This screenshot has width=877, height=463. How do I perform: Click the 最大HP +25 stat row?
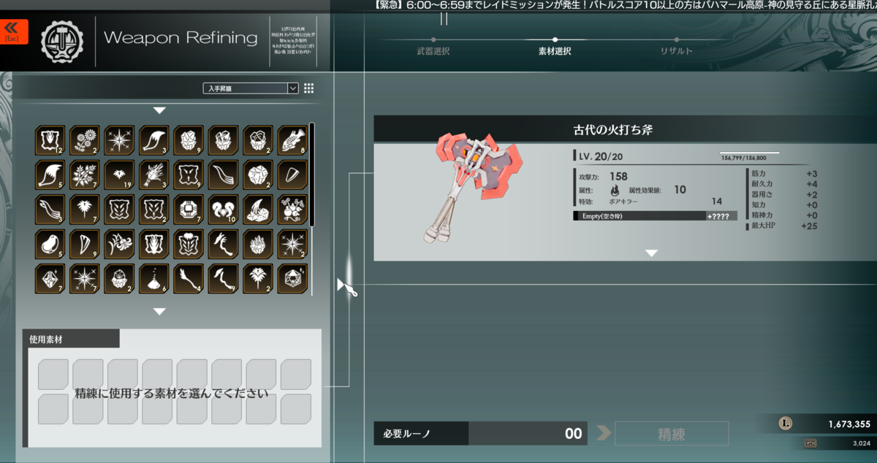click(783, 226)
